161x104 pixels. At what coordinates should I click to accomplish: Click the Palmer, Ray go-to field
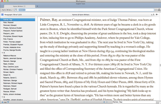coord(134,102)
